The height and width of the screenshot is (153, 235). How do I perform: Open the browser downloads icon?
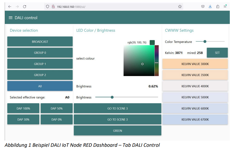[210, 7]
